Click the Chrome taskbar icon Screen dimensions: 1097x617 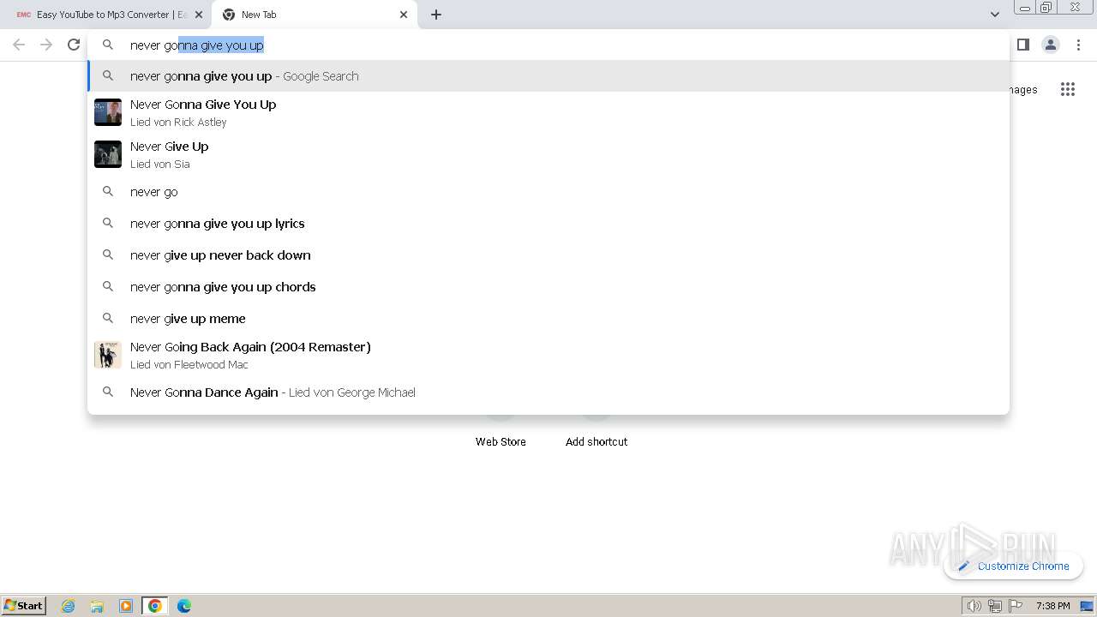click(155, 606)
